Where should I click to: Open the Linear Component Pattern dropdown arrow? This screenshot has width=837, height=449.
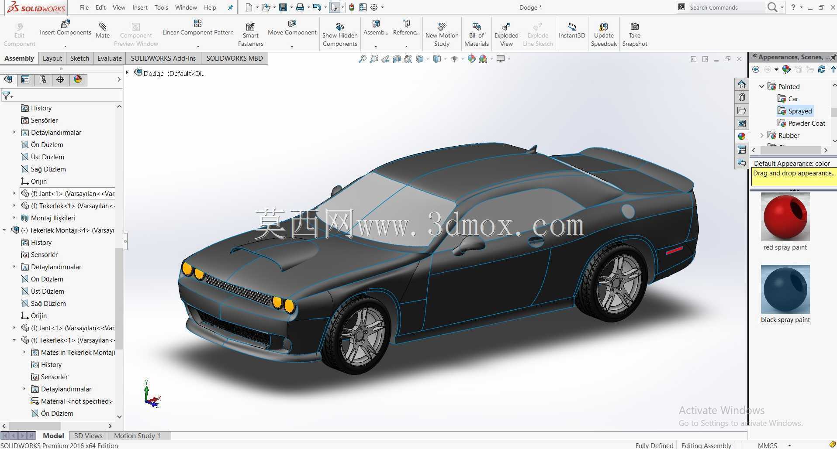tap(198, 46)
